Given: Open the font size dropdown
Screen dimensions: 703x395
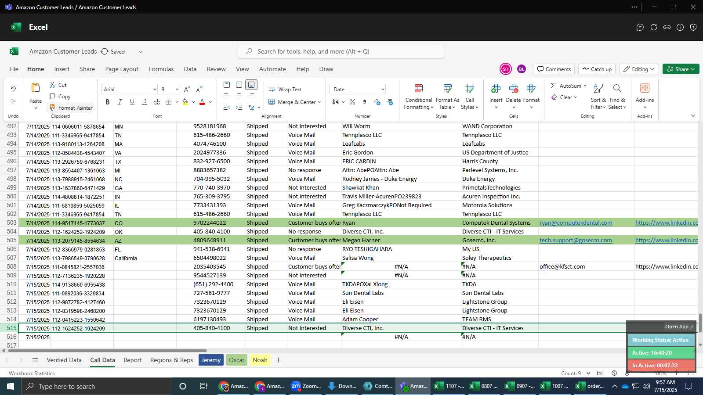Looking at the screenshot, I should click(x=177, y=89).
